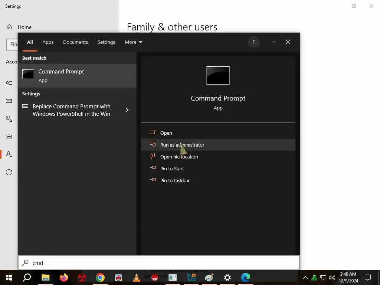Open Paint palette icon on taskbar
This screenshot has width=380, height=285.
tap(209, 278)
